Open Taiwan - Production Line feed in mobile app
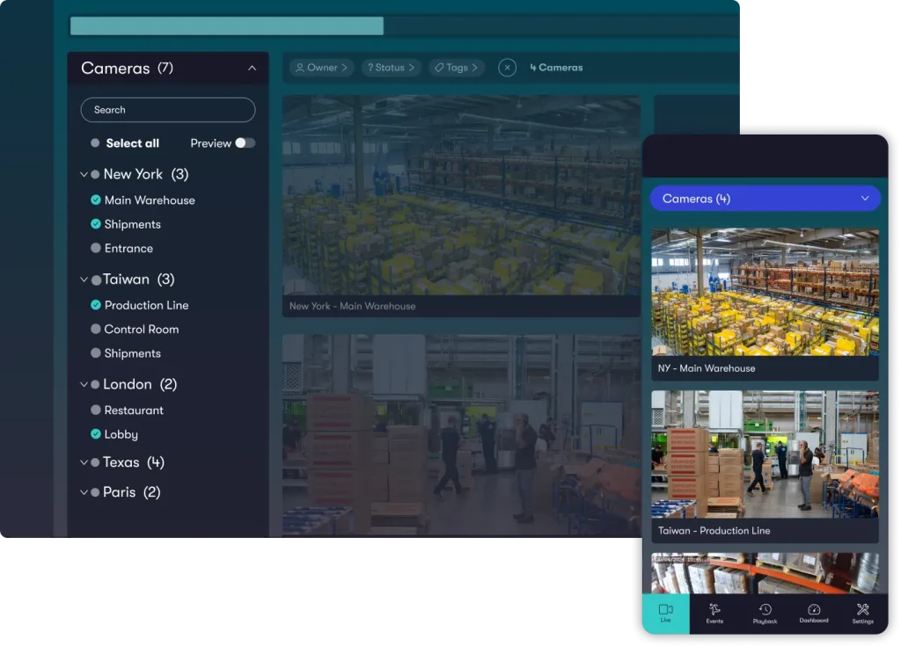901x647 pixels. [765, 454]
